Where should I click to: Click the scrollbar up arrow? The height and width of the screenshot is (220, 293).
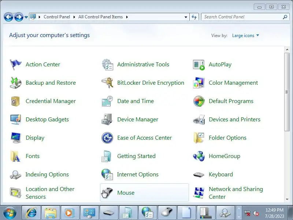[287, 49]
